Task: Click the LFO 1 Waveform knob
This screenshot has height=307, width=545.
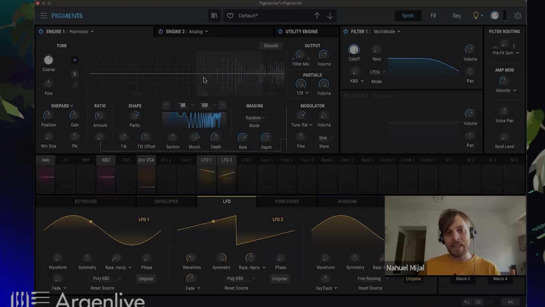Action: tap(57, 258)
